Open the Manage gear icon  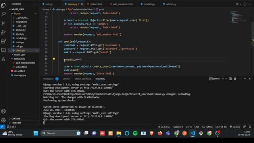click(4, 120)
